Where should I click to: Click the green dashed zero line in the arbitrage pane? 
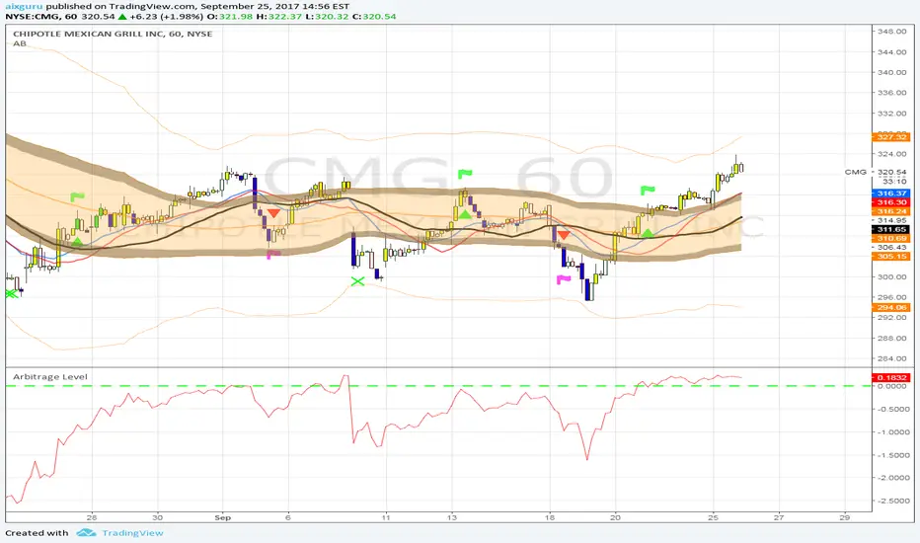438,386
